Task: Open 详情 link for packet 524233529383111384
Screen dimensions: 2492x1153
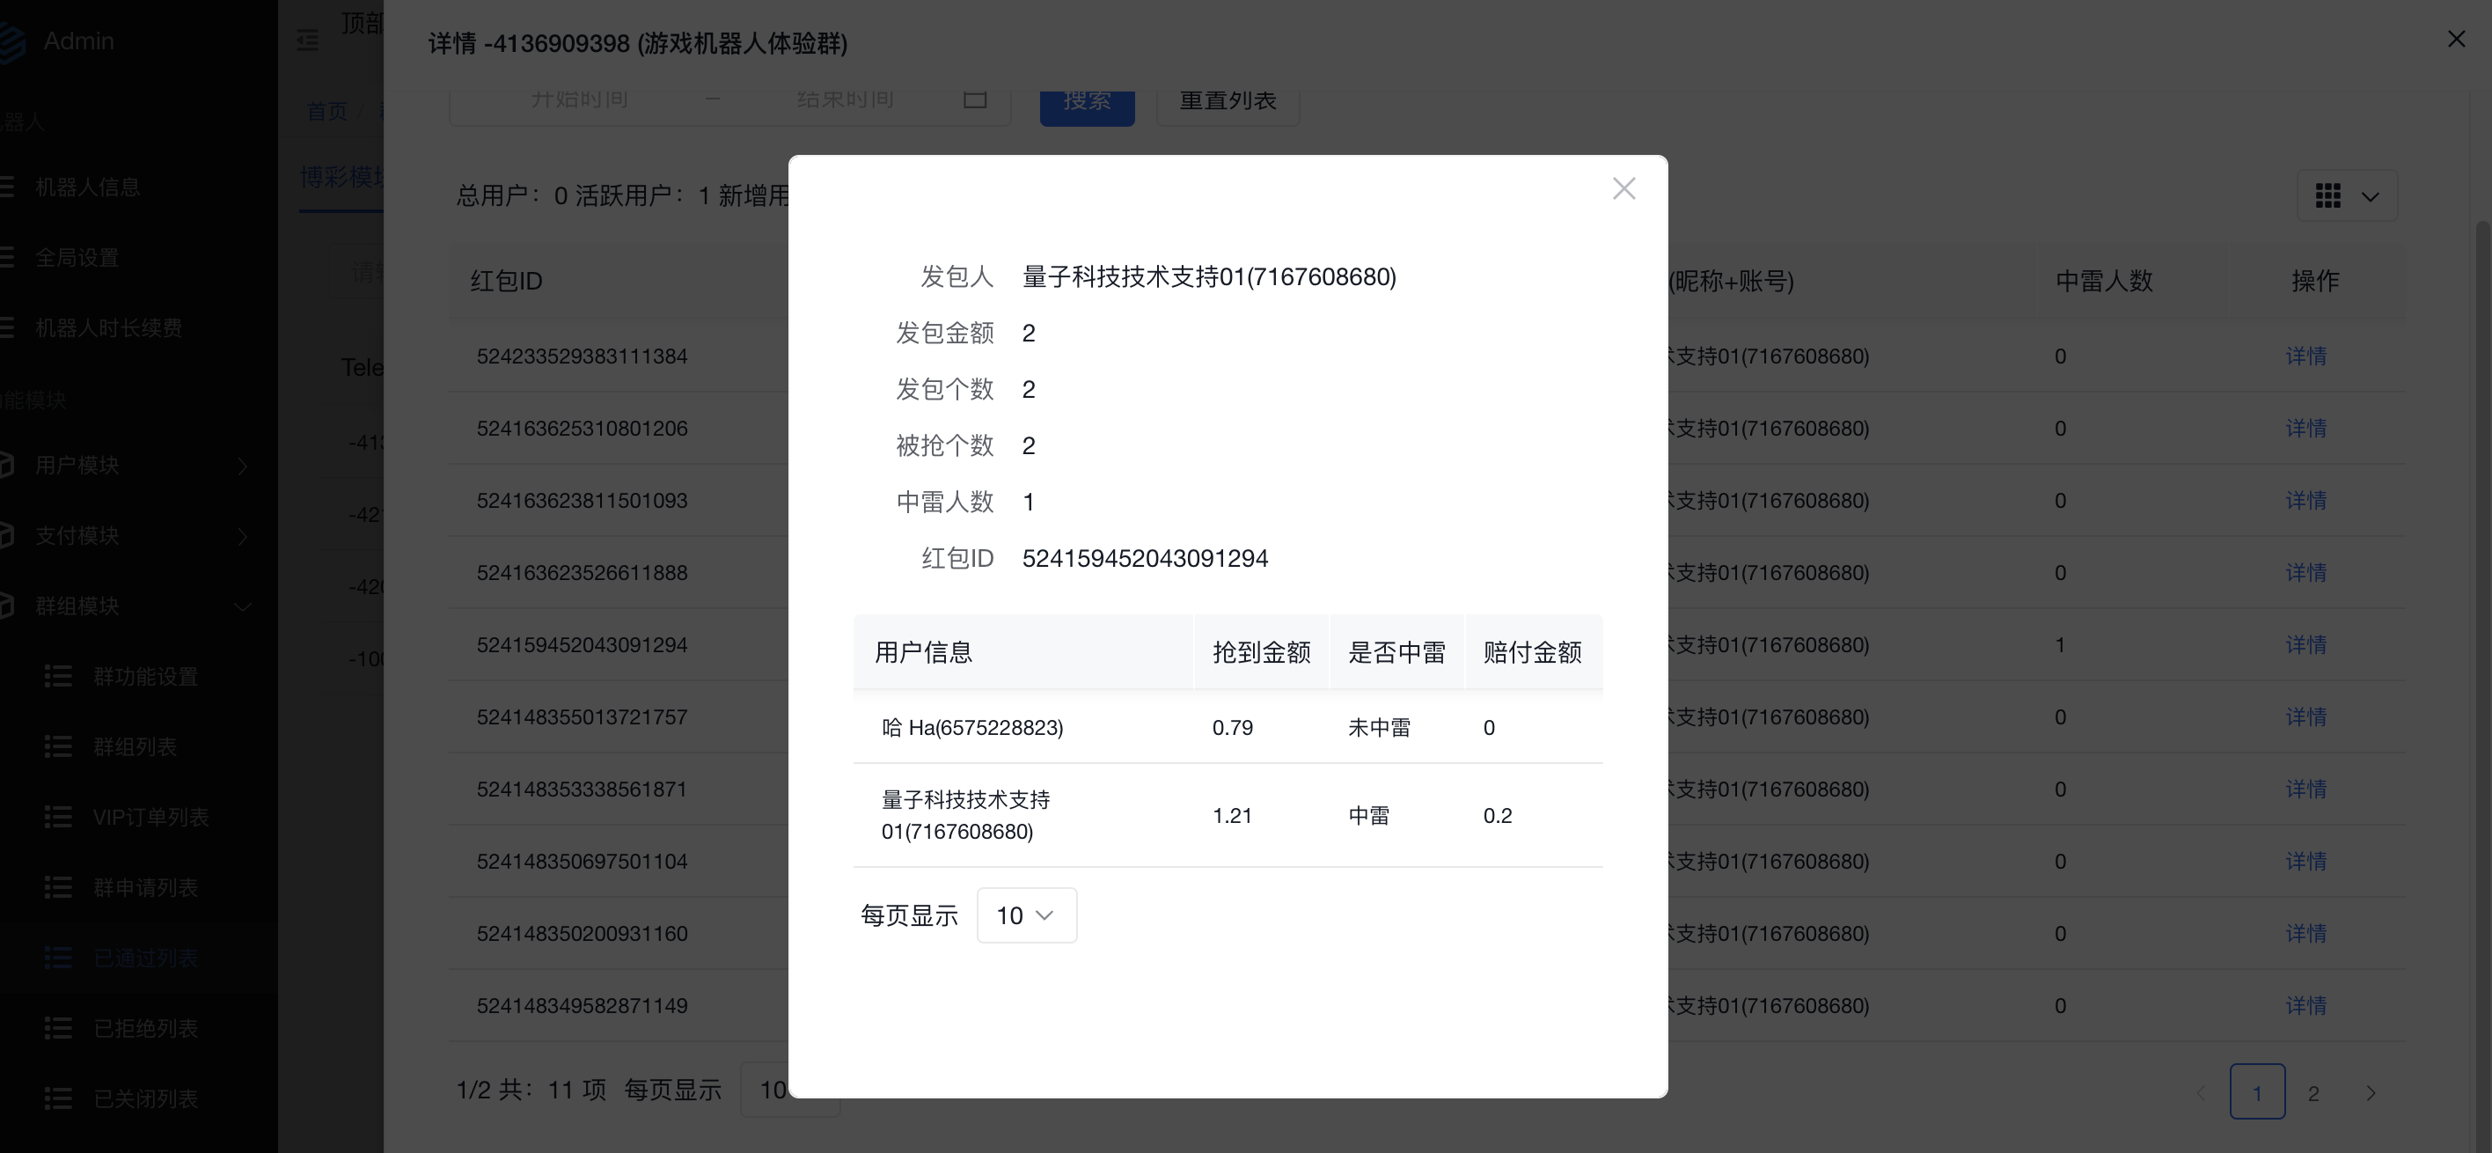Action: [x=2305, y=356]
